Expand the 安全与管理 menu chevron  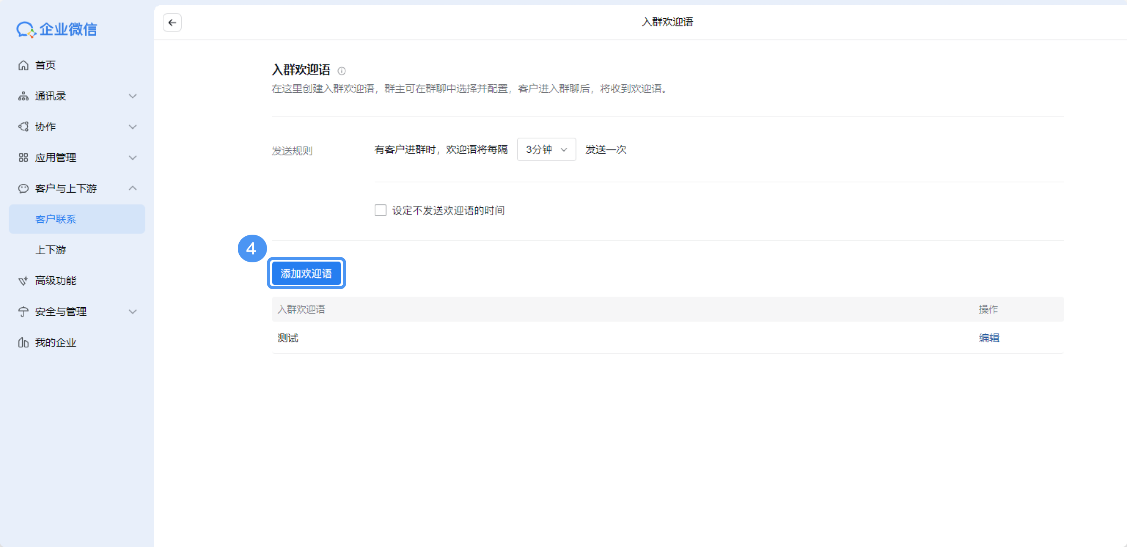tap(133, 312)
